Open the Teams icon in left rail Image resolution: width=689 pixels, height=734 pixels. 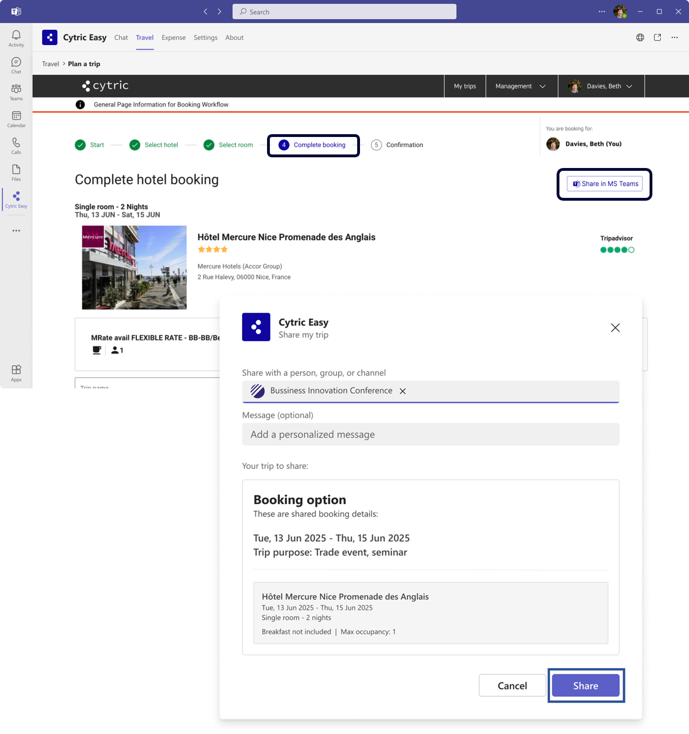pyautogui.click(x=16, y=92)
